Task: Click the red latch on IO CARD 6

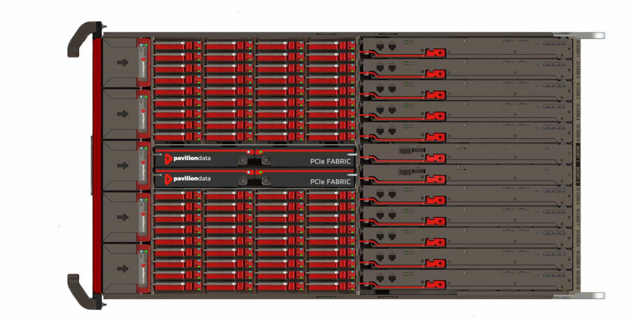Action: coord(435,200)
